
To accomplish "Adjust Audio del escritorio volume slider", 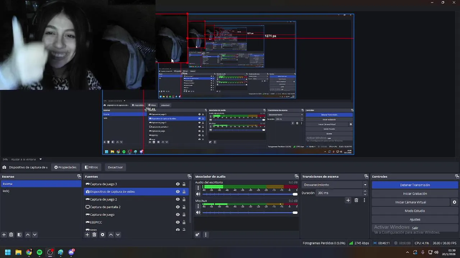I will pyautogui.click(x=250, y=194).
